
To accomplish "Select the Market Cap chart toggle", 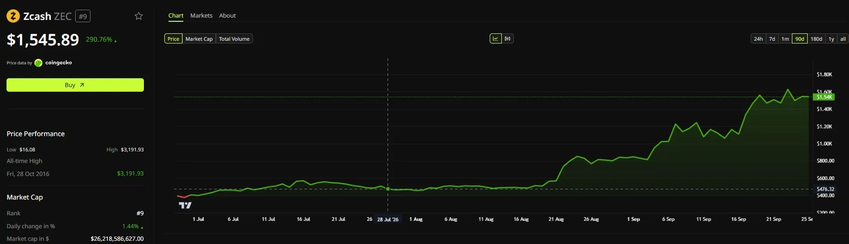I will tap(199, 39).
